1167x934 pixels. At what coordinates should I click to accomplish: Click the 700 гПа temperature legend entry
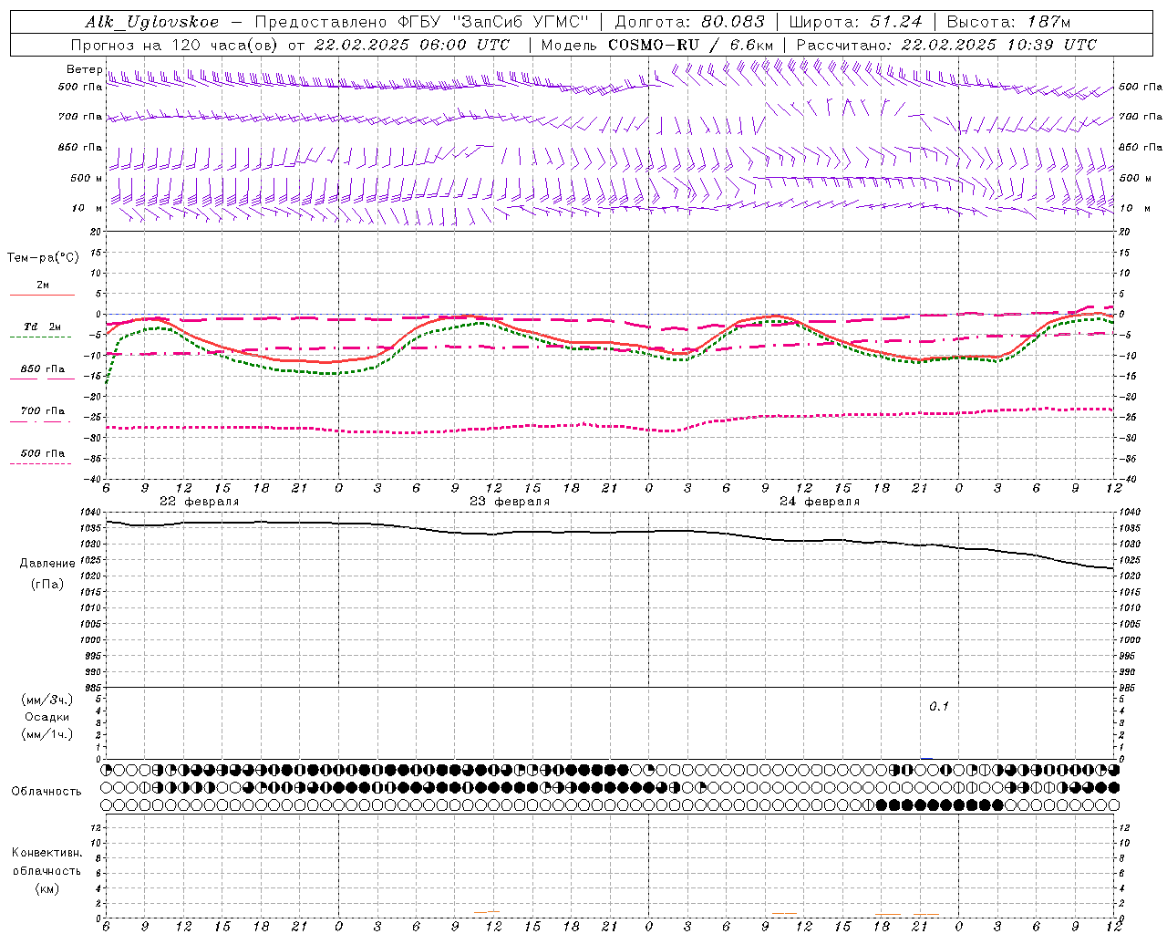coord(43,411)
